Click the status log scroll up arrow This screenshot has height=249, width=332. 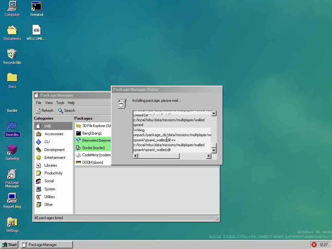tap(214, 113)
